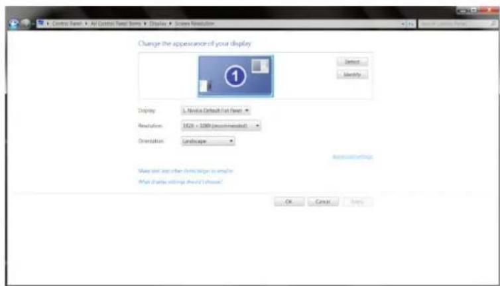Open the Advanced settings link
Screen dimensions: 500x286
pyautogui.click(x=352, y=157)
